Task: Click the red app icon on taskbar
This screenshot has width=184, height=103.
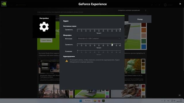Action: (x=99, y=101)
